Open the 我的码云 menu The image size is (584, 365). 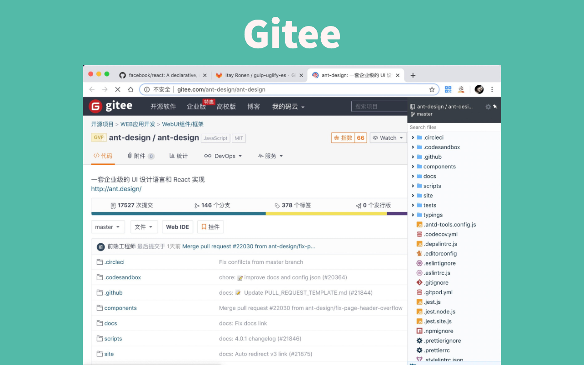288,106
